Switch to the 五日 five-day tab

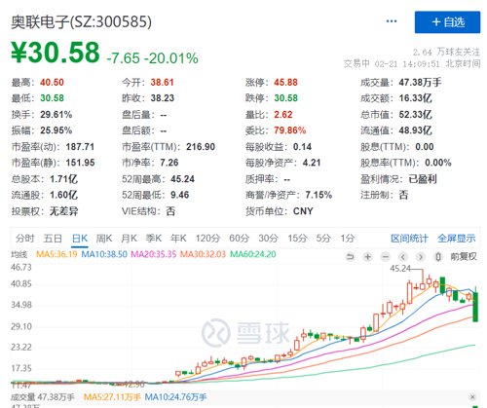click(53, 239)
